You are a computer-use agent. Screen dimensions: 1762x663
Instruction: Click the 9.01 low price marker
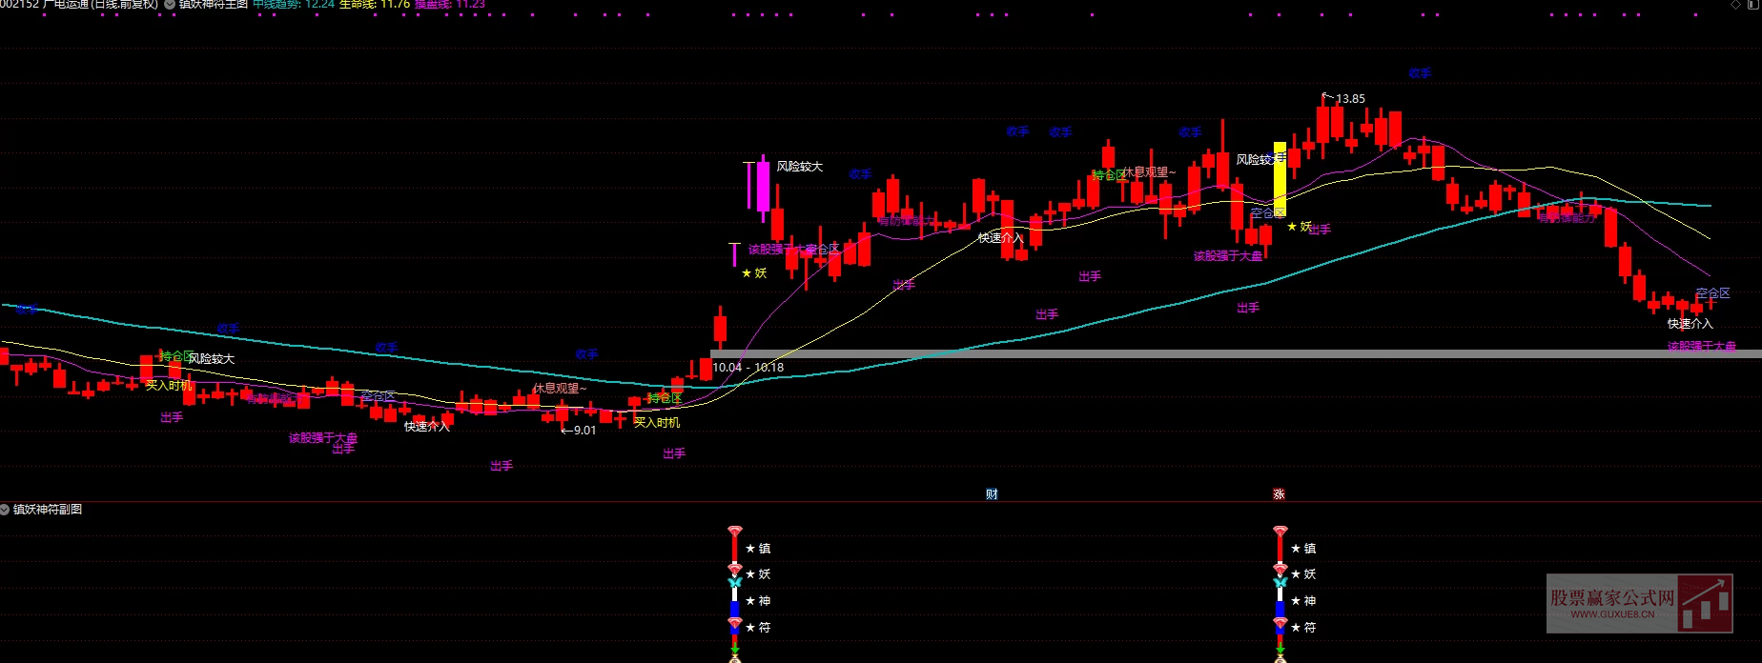pyautogui.click(x=584, y=431)
